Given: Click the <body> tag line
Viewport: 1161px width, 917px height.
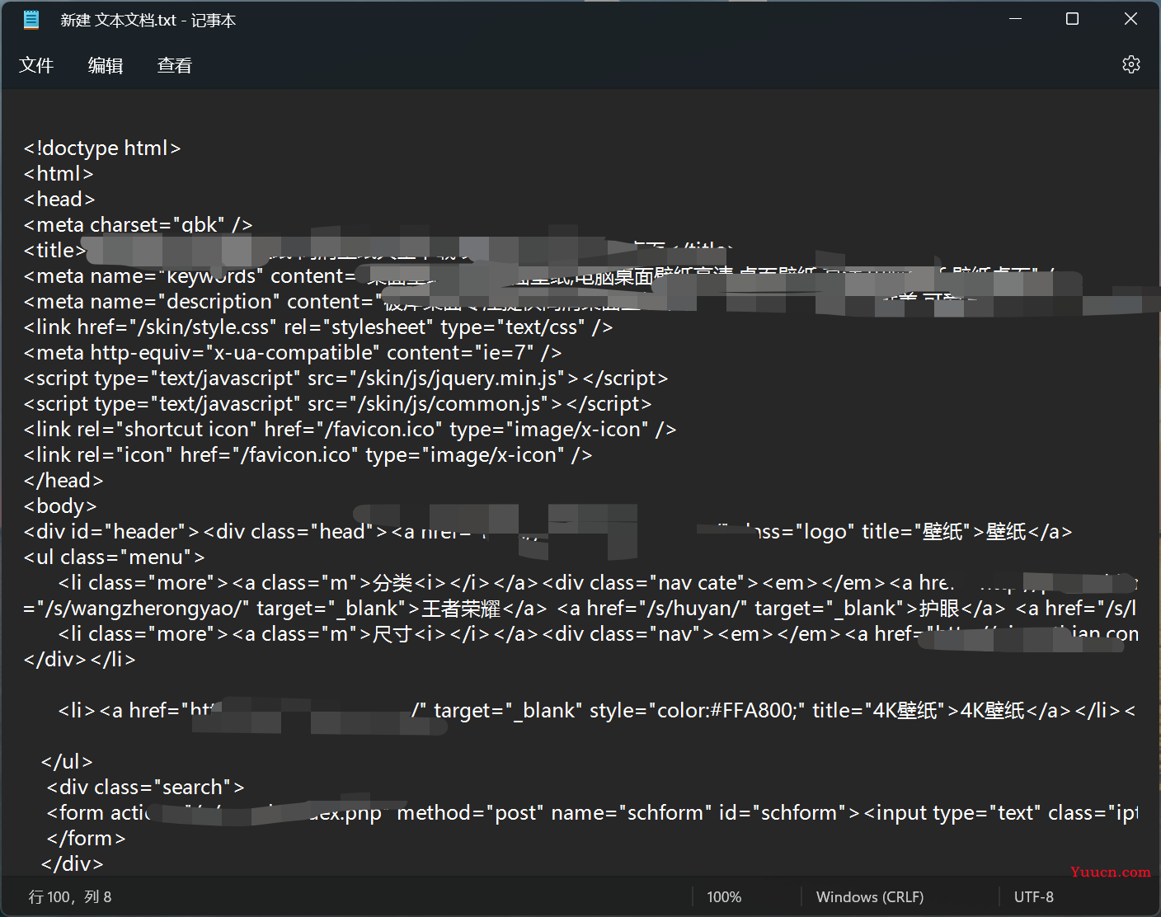Looking at the screenshot, I should pos(60,506).
